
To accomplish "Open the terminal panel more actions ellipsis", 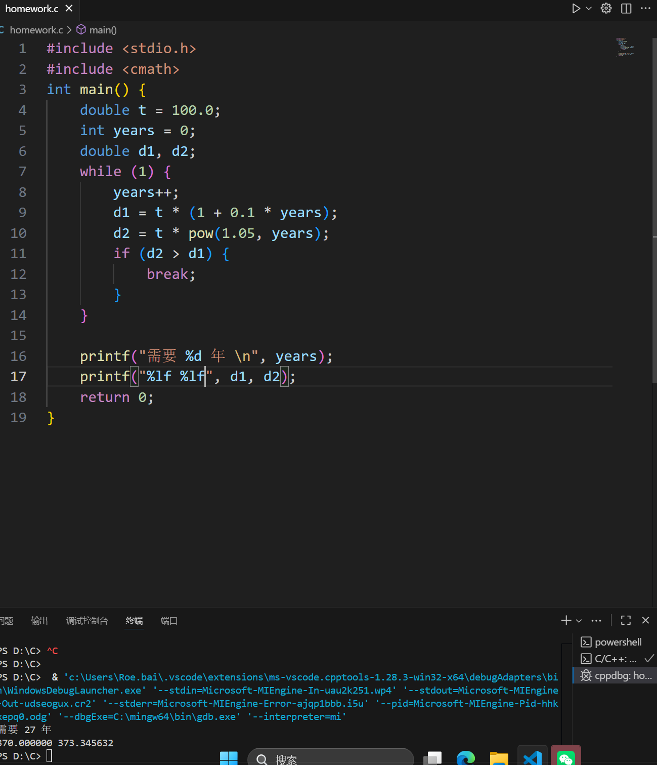I will pos(597,621).
